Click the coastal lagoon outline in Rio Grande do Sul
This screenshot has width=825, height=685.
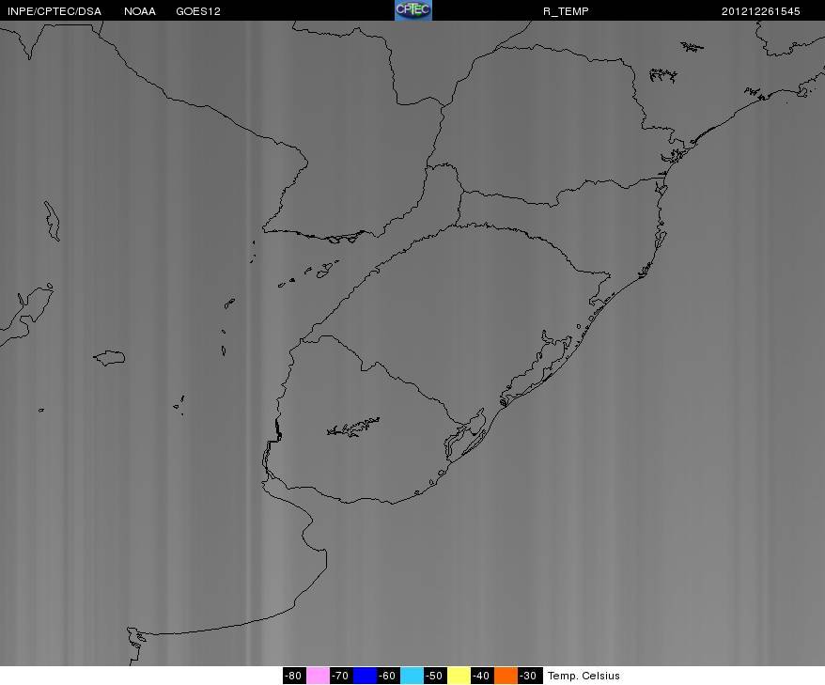(535, 367)
